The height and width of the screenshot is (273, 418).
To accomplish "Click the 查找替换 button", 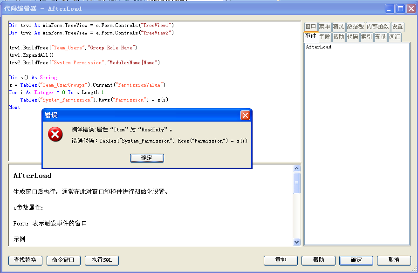I will pos(25,260).
